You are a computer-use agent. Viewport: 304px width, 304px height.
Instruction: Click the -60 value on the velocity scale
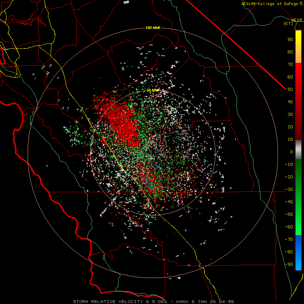[x=289, y=227]
